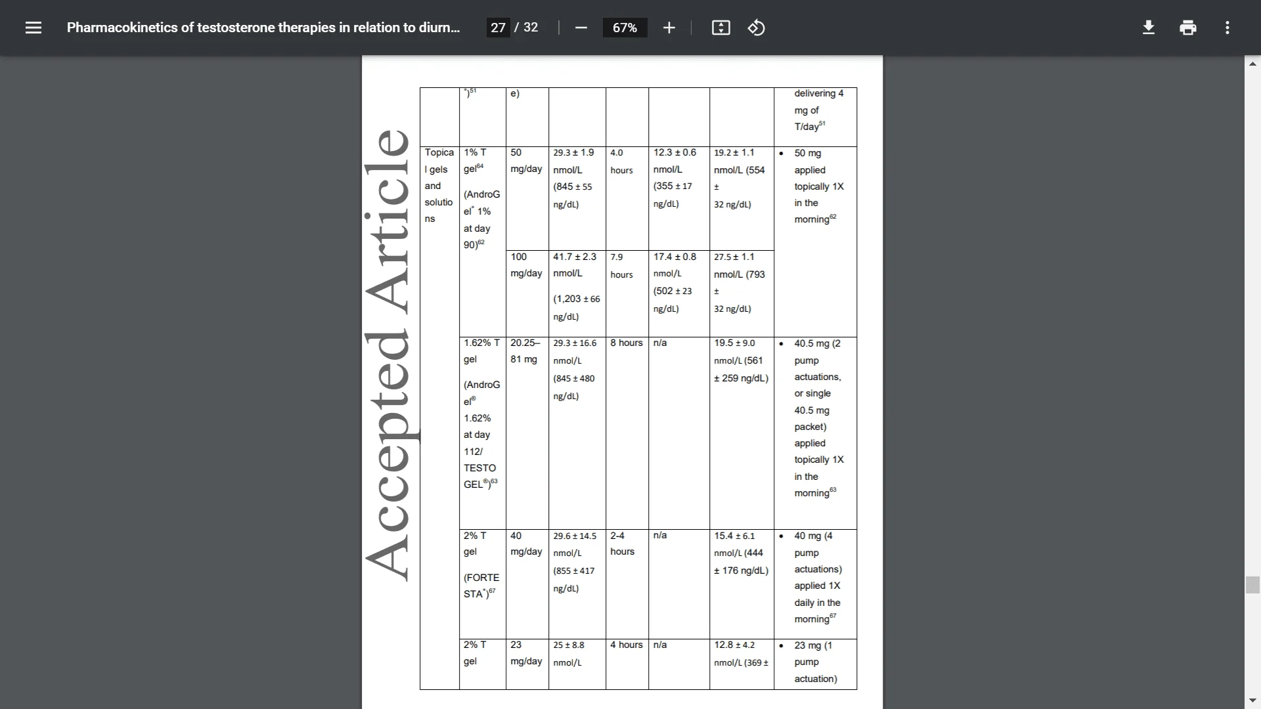
Task: Click the zoom in plus button
Action: coord(668,28)
